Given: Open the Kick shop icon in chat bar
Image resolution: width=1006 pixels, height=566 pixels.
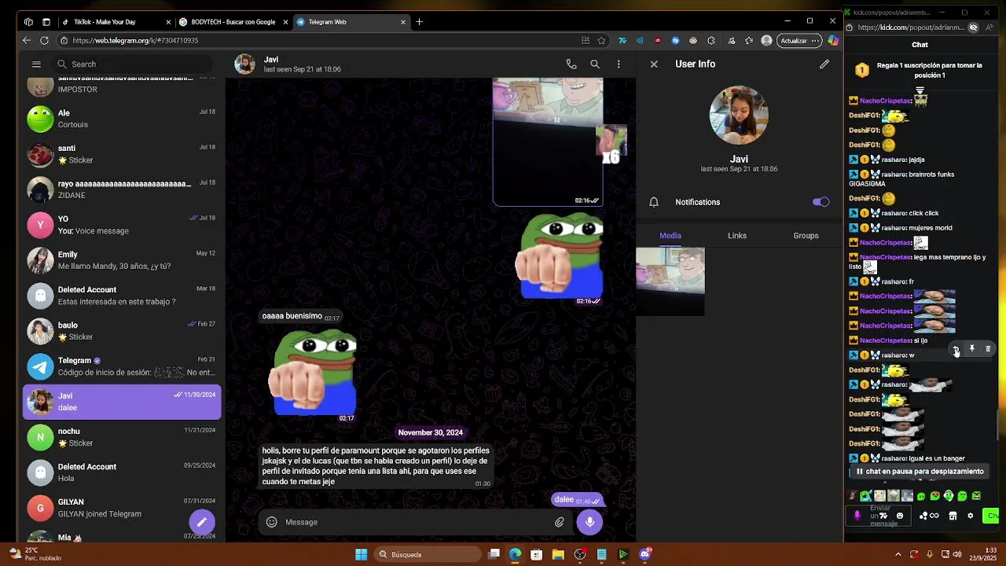Looking at the screenshot, I should [953, 516].
